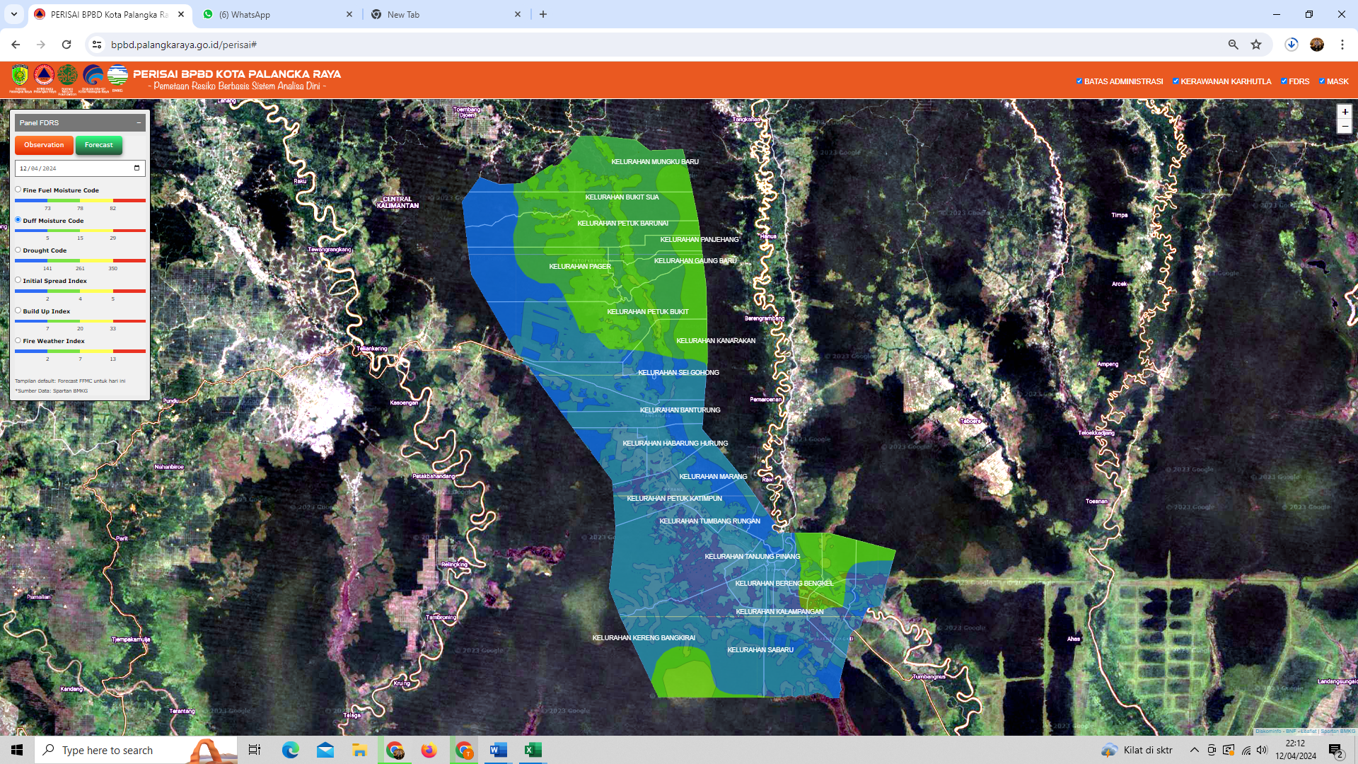Select Fine Fuel Moisture Code radio
The image size is (1358, 764).
18,190
